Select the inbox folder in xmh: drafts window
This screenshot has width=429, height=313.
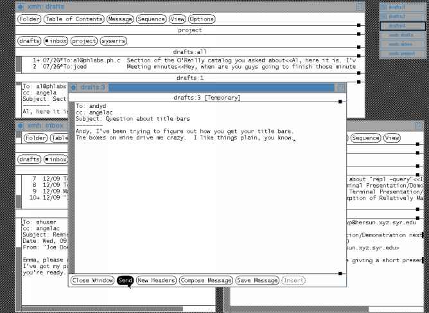tap(55, 41)
